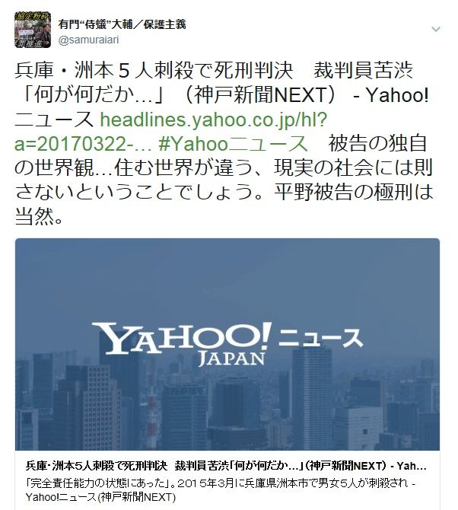
Task: Open the card headline 兵庫・洲本5人刺殺で死刑判決
Action: (x=97, y=466)
